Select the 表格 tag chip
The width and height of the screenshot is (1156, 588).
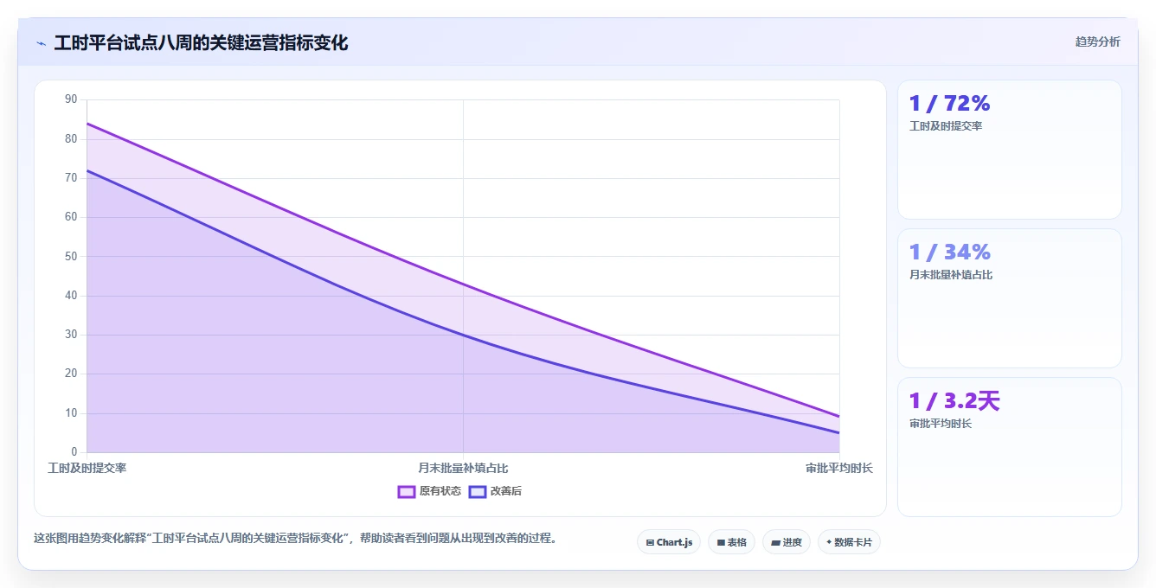(731, 542)
